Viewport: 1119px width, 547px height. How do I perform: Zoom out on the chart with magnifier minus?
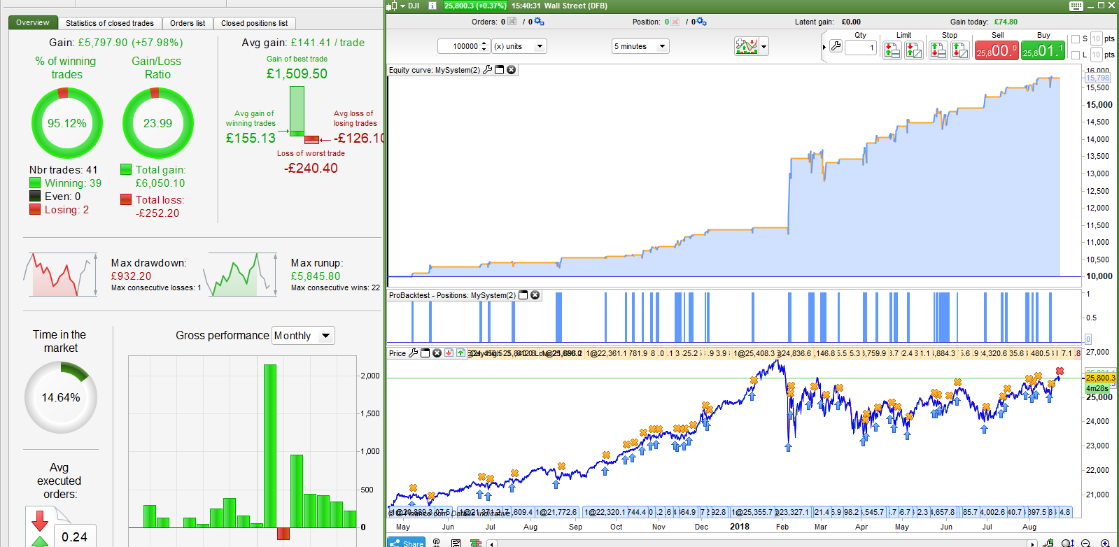[1086, 543]
